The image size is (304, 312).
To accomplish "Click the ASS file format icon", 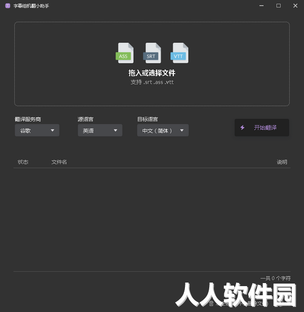I will (125, 53).
